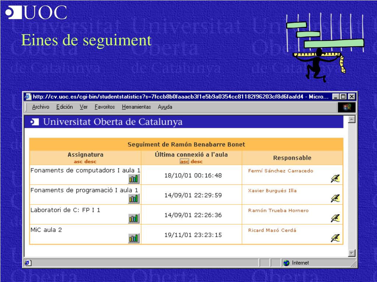Click message icon beside Xavier Burgués Illa
Screen dimensions: 377x282
(335, 198)
